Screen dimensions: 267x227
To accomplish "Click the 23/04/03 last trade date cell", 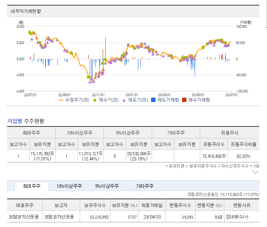I will tap(152, 217).
